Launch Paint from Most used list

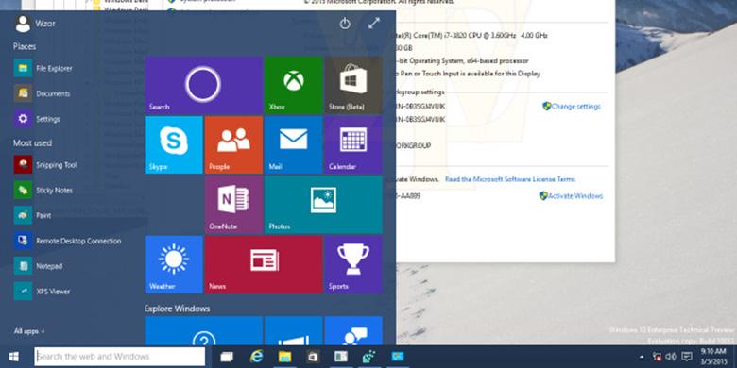click(33, 216)
